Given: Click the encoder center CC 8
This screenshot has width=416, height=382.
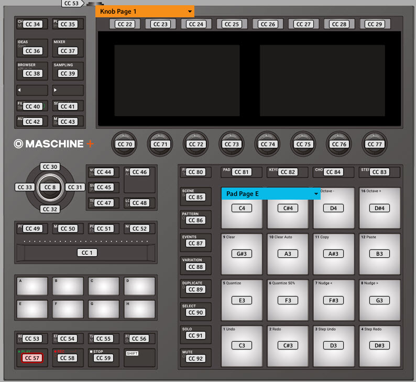Looking at the screenshot, I should coord(50,187).
